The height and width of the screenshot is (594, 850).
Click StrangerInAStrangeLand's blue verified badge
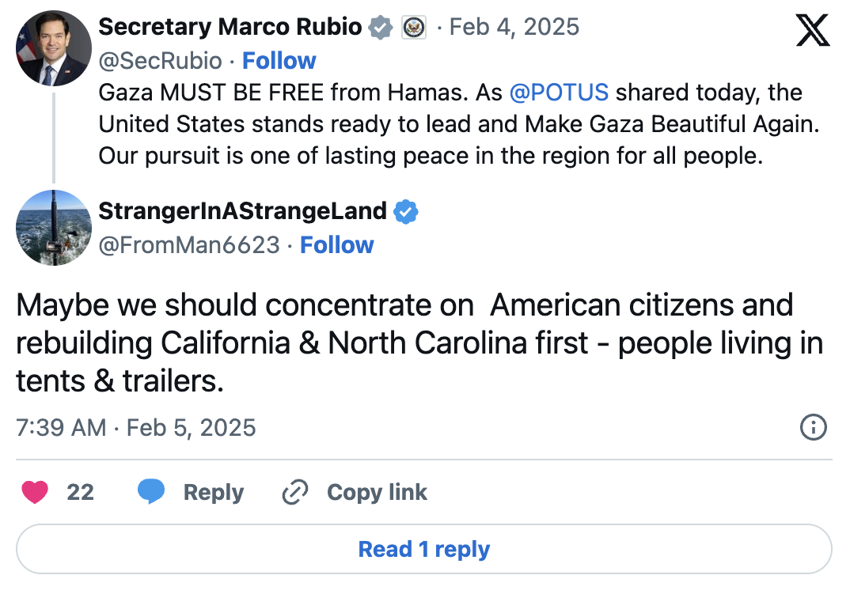406,212
